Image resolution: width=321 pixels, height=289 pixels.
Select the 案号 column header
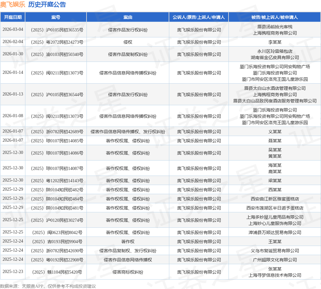tap(56, 17)
